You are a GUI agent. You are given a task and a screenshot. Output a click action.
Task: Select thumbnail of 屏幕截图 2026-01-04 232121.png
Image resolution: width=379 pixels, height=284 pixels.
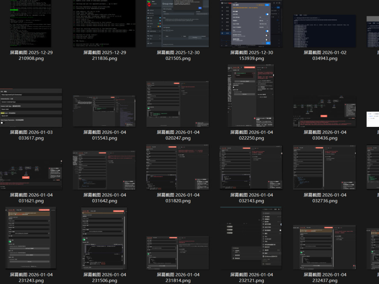[251, 238]
